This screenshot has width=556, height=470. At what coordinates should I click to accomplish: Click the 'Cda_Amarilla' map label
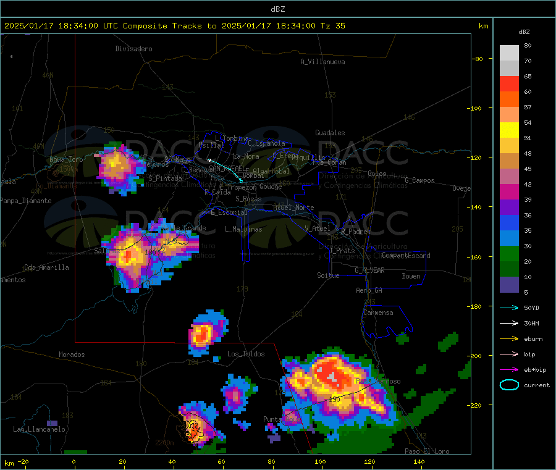[x=47, y=267]
